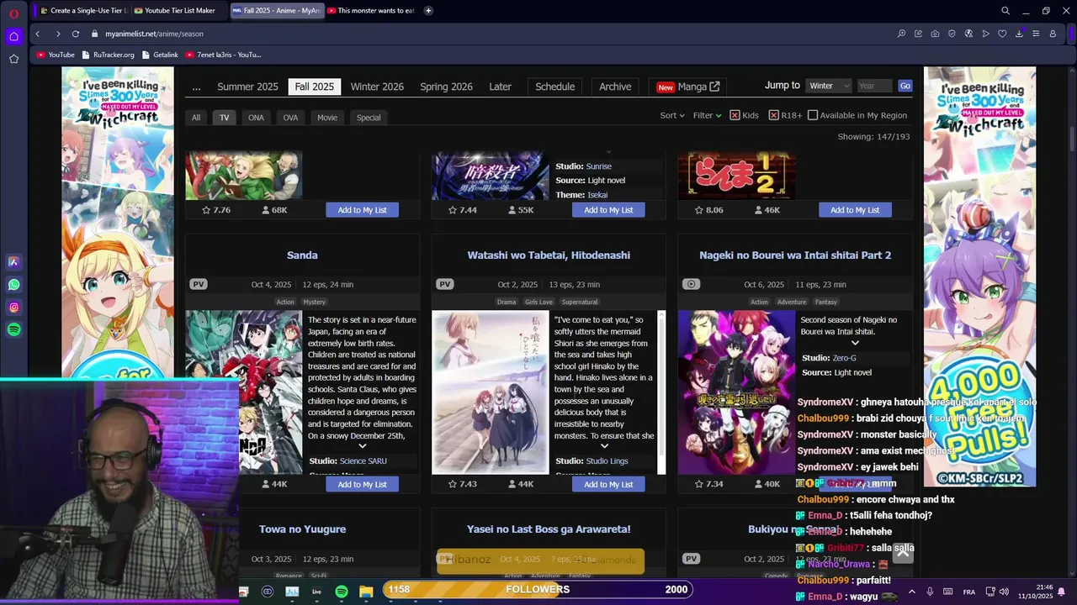This screenshot has width=1077, height=605.
Task: Open the Science SARU studio link
Action: (x=363, y=460)
